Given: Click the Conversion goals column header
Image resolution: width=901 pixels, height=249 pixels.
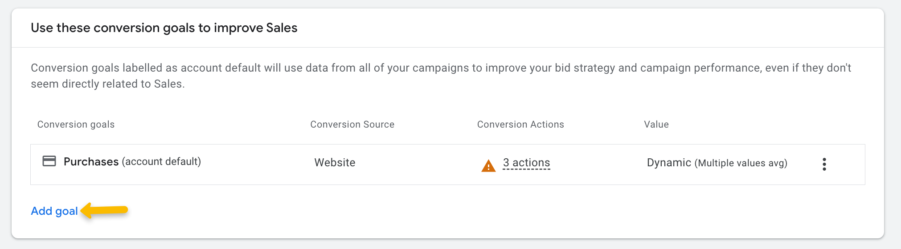Looking at the screenshot, I should point(76,124).
